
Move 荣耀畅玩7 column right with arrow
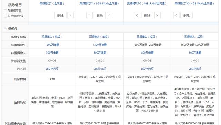tap(70, 15)
